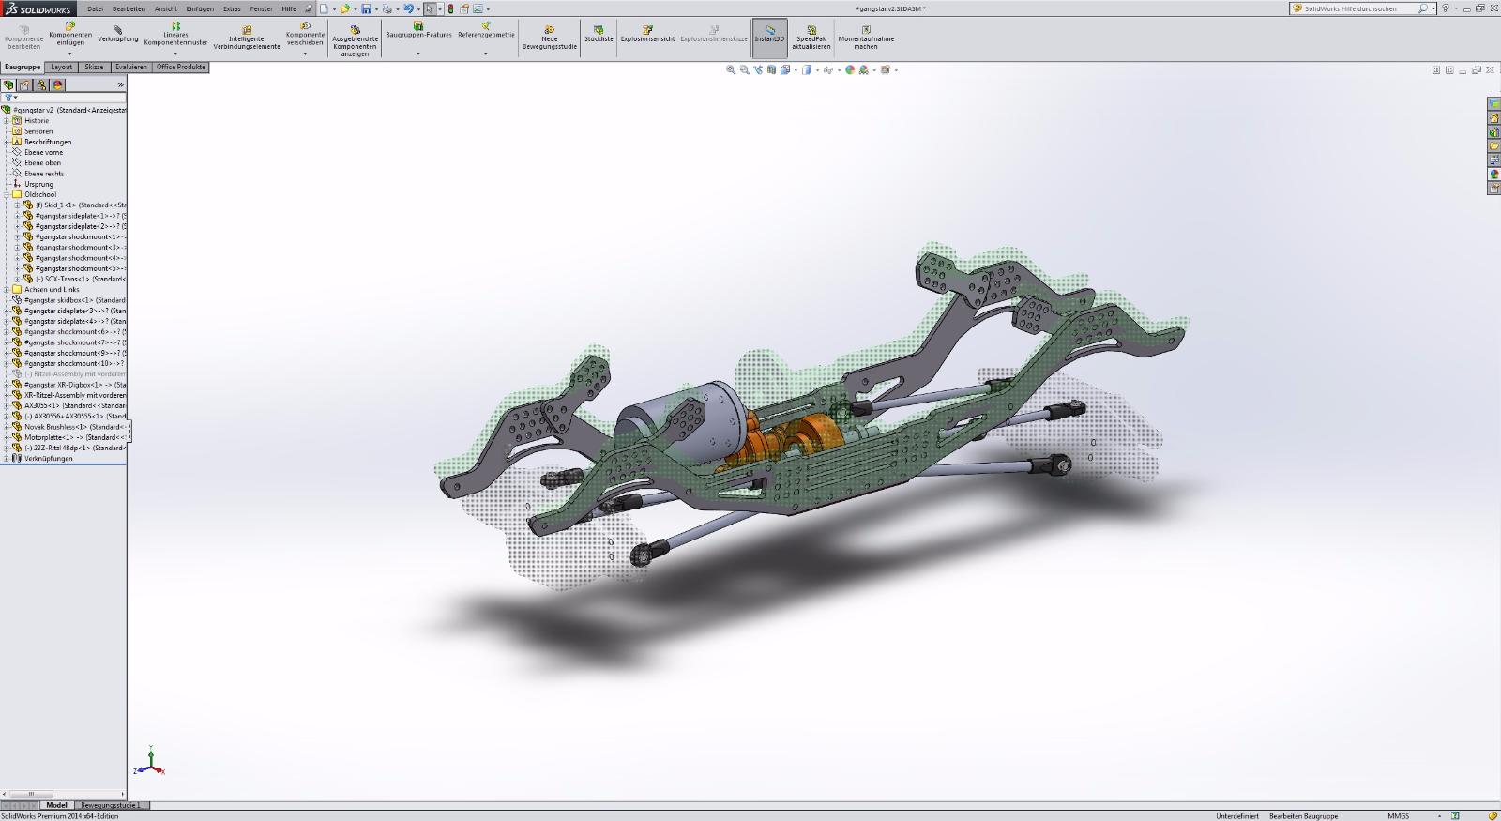
Task: Switch to the Evaluieren tab
Action: (131, 68)
